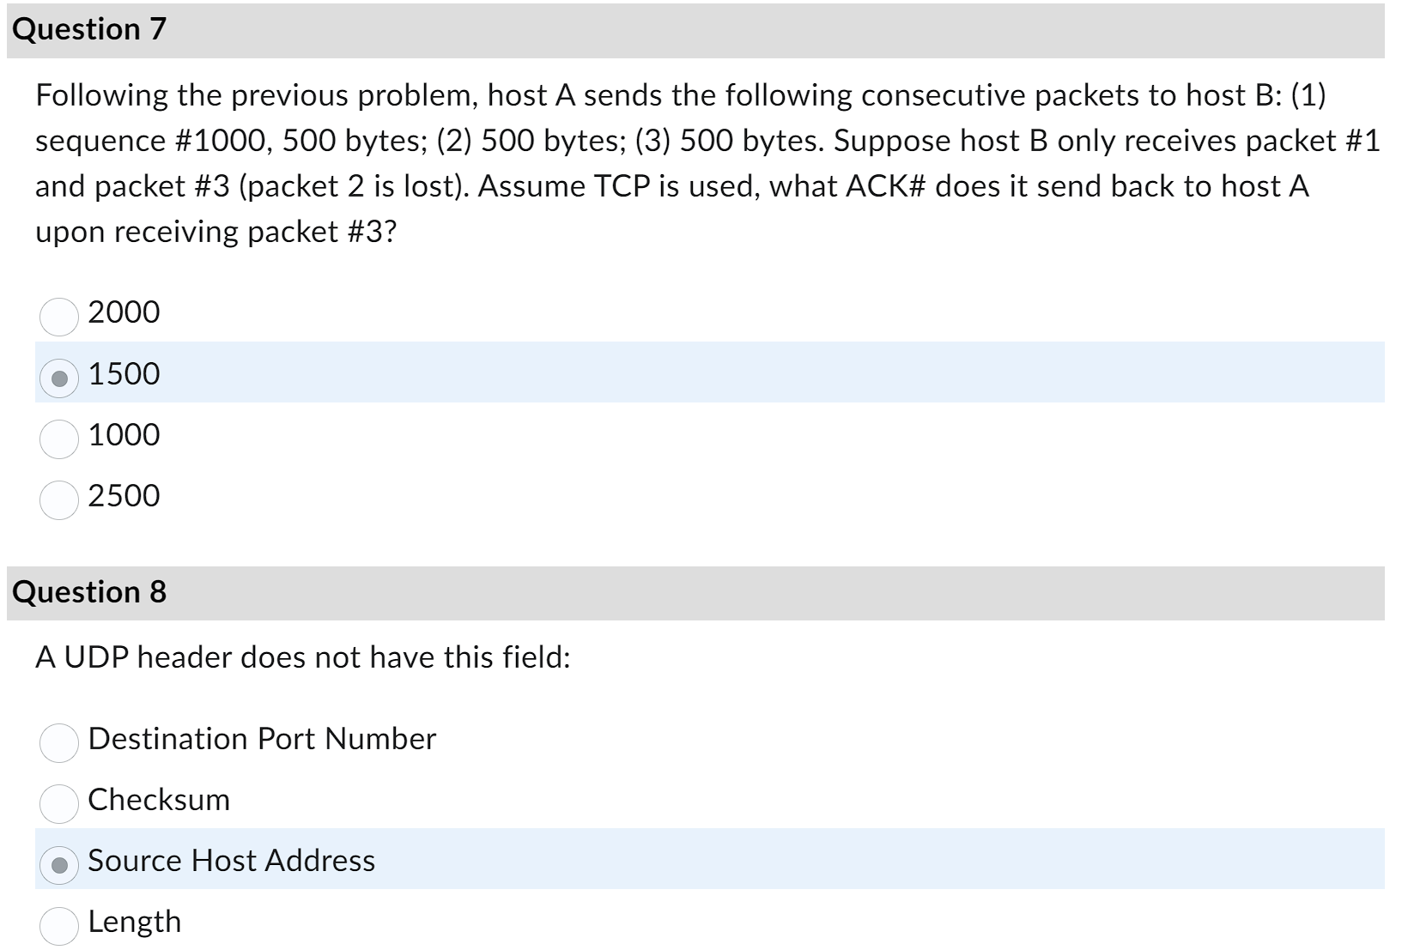Deselect the Source Host Address radio button
The image size is (1402, 950).
point(58,864)
